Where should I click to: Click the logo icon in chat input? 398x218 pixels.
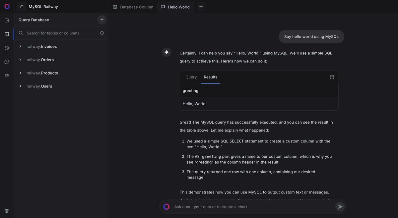[166, 207]
